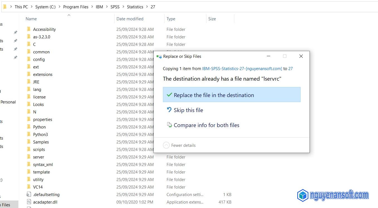Select the as-3.2.3.0 folder icon
Image resolution: width=378 pixels, height=208 pixels.
[29, 37]
